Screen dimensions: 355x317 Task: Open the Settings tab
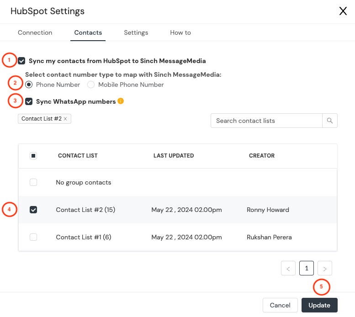[x=136, y=32]
